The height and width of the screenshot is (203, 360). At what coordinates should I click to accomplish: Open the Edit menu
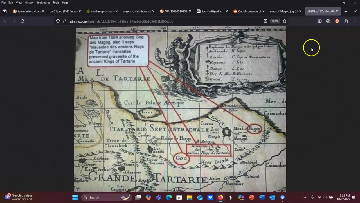coord(11,3)
